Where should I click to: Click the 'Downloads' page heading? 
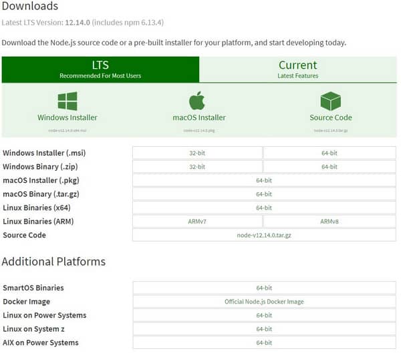point(30,6)
